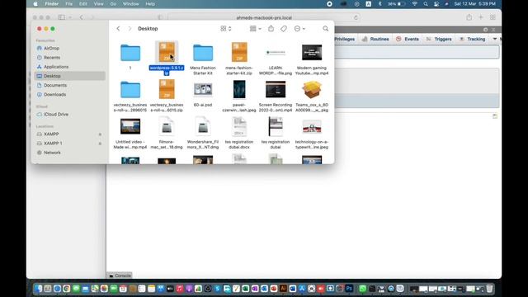Click the battery status in menu bar

[x=397, y=3]
